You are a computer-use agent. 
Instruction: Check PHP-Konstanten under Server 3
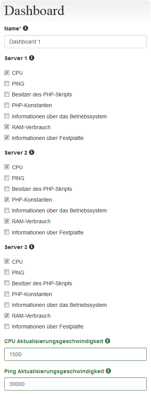7,294
